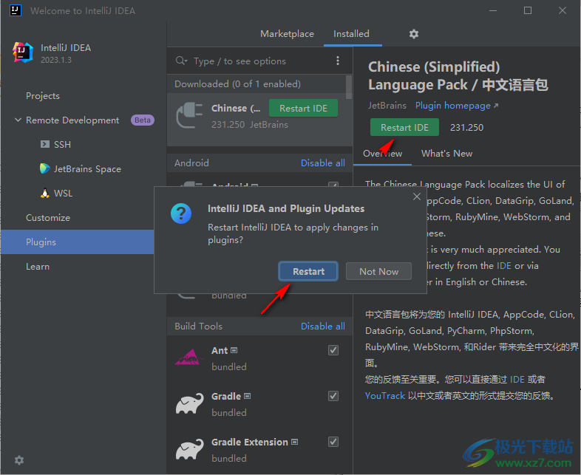Open the Overview tab
581x475 pixels.
coord(382,154)
